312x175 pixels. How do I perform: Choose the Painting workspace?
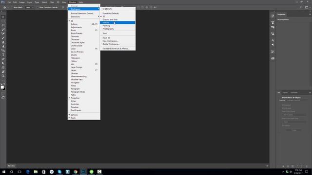click(117, 26)
